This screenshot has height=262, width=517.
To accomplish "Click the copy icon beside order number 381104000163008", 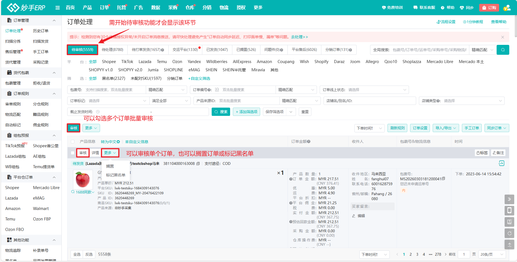I will click(x=198, y=163).
